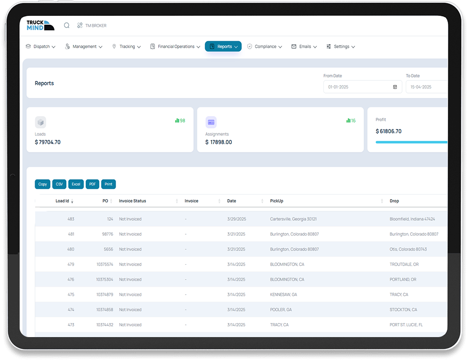This screenshot has height=360, width=468.
Task: Click pickup POOLER, GA
Action: click(281, 310)
